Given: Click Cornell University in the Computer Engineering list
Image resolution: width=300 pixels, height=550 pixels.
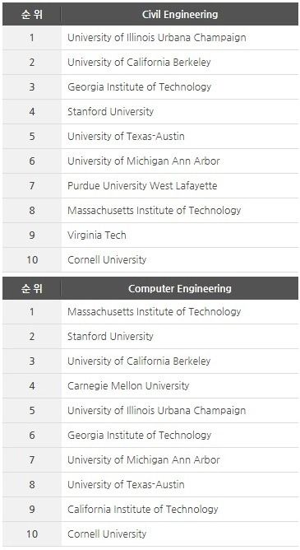Looking at the screenshot, I should point(107,534).
